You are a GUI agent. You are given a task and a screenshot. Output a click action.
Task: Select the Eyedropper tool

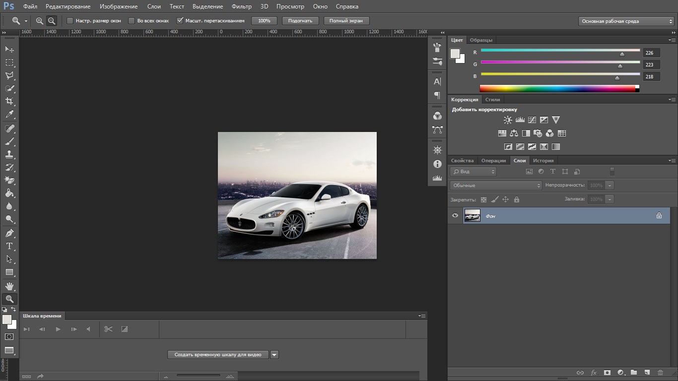(x=9, y=114)
